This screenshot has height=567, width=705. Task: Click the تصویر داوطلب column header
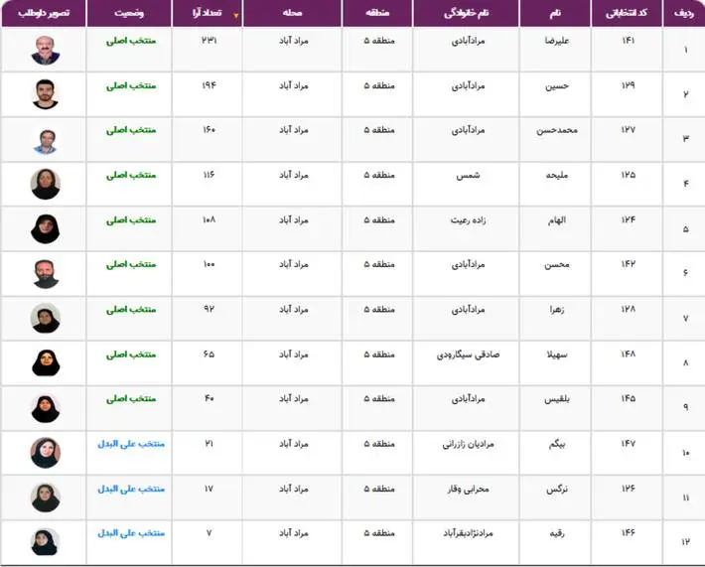[44, 13]
